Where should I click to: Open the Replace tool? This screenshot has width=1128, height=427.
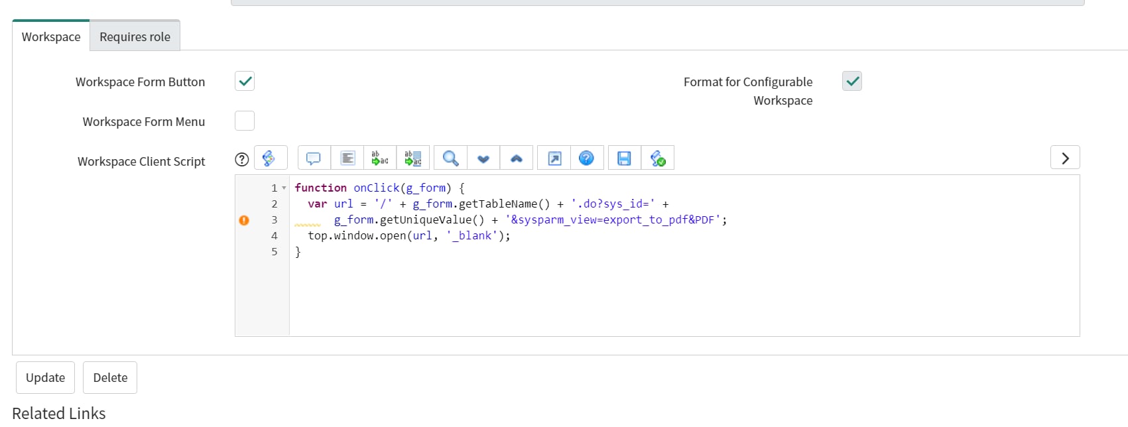pos(380,158)
